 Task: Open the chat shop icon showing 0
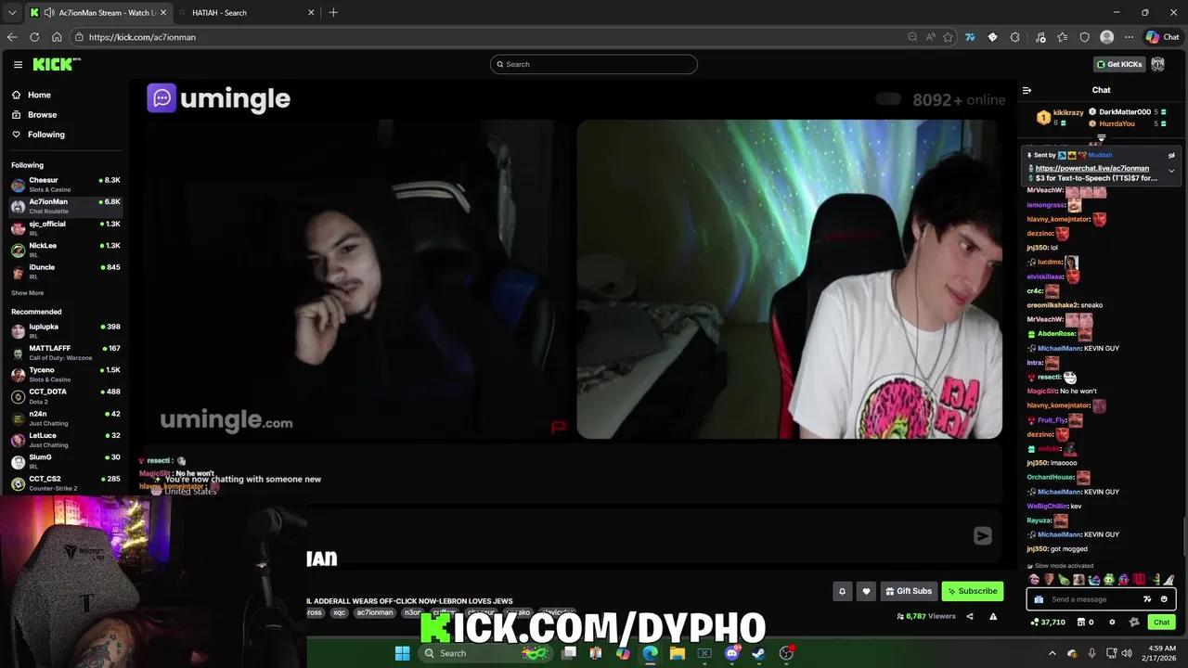point(1085,623)
